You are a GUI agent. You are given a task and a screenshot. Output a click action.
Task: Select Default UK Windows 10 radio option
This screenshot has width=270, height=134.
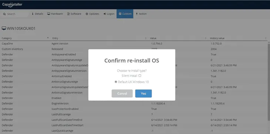pos(116,82)
